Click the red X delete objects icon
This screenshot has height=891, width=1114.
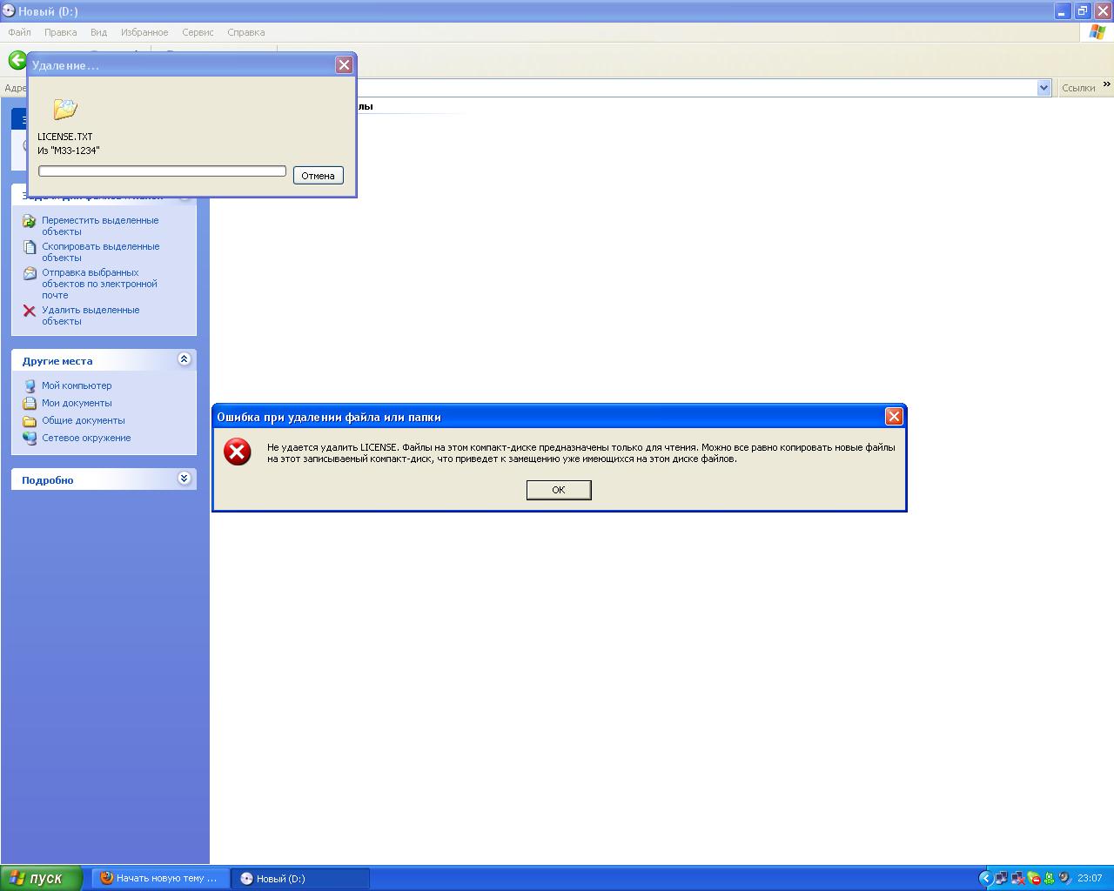pos(30,311)
